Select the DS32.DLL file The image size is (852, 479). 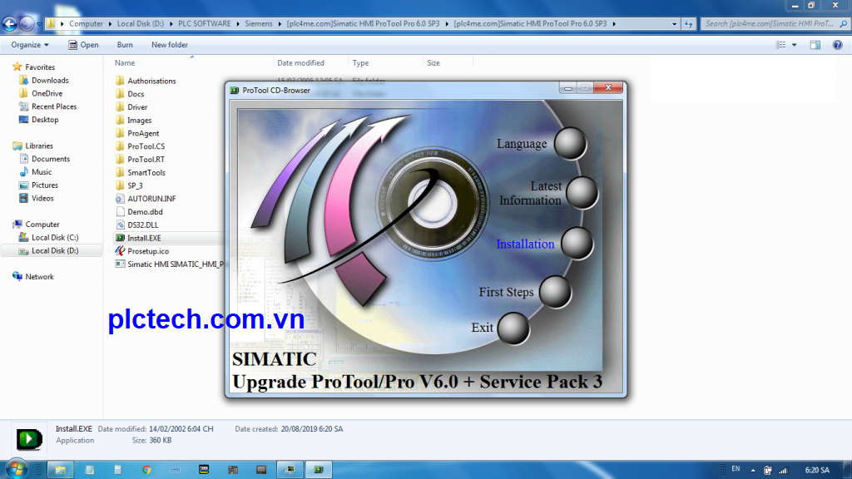137,225
